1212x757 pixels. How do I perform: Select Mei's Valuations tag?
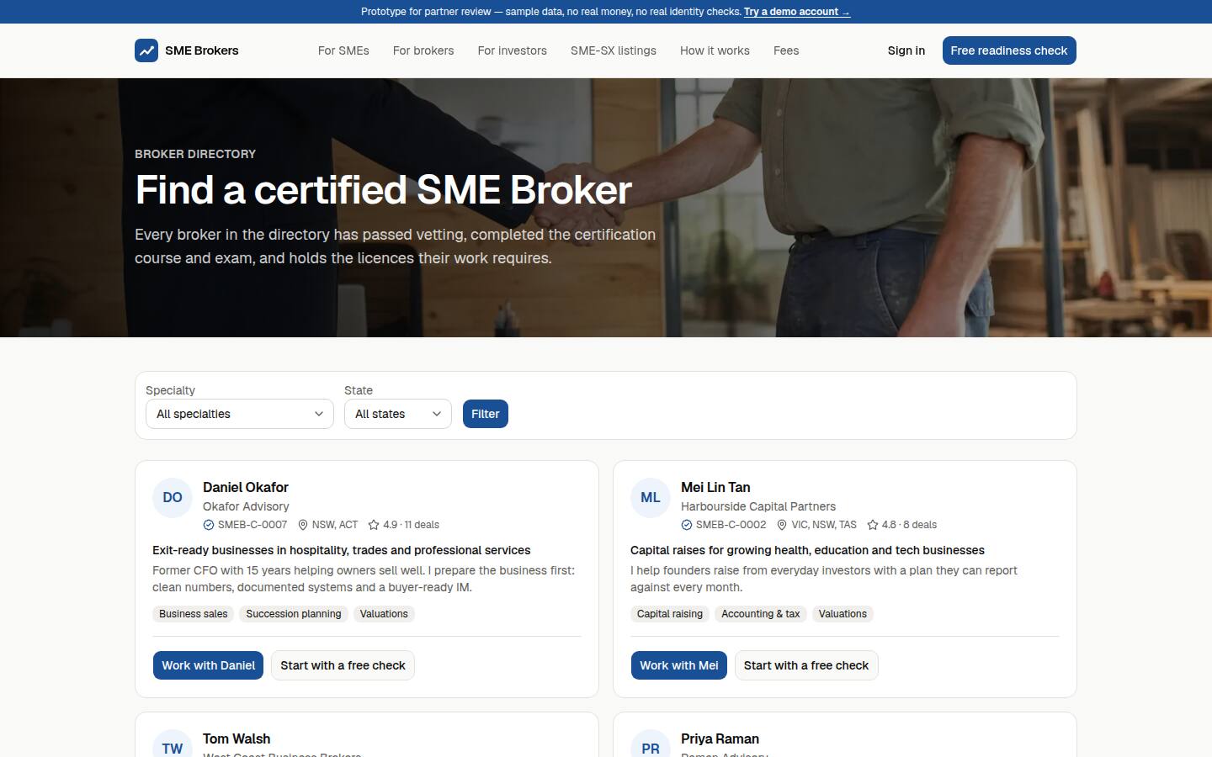pyautogui.click(x=843, y=614)
